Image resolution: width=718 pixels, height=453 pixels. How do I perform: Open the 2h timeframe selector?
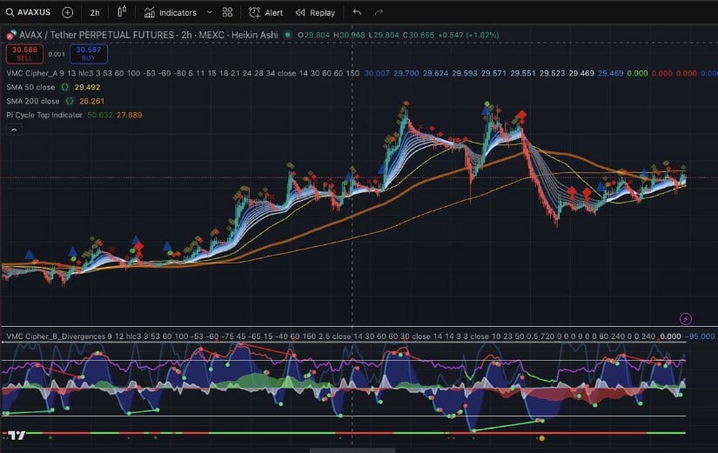point(94,13)
